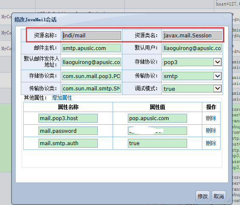Click the 调试模式 label
This screenshot has height=205, width=240.
[146, 88]
